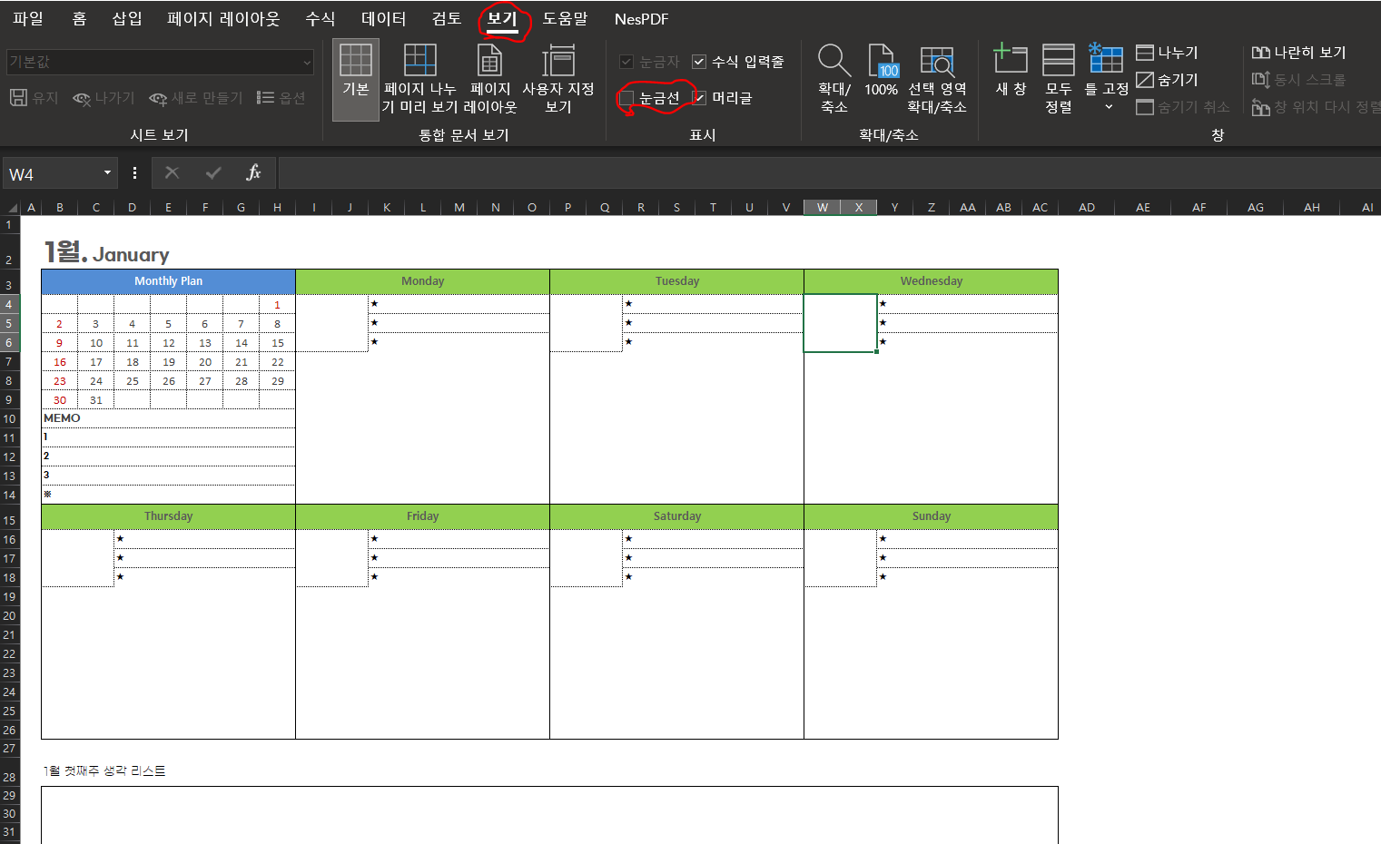
Task: Toggle the 머리글 headings checkbox
Action: tap(699, 98)
